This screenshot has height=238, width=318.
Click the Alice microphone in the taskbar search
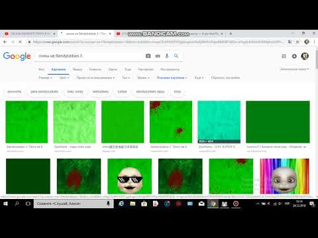pyautogui.click(x=108, y=204)
